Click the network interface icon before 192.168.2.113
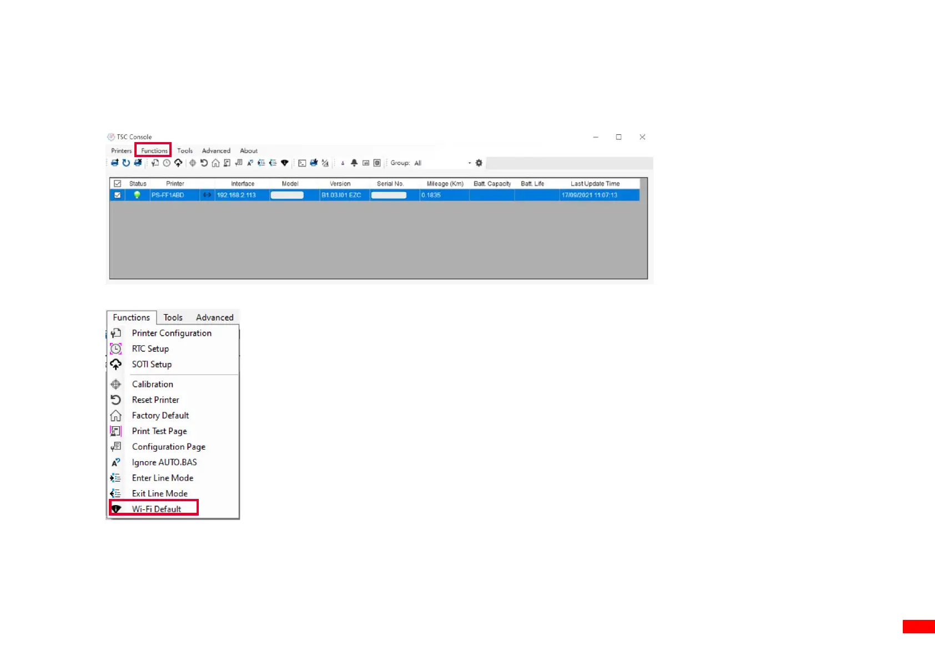 click(x=207, y=195)
